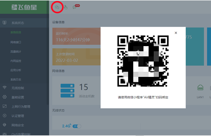Click the 2.4G wireless label
The height and width of the screenshot is (136, 211).
[67, 126]
